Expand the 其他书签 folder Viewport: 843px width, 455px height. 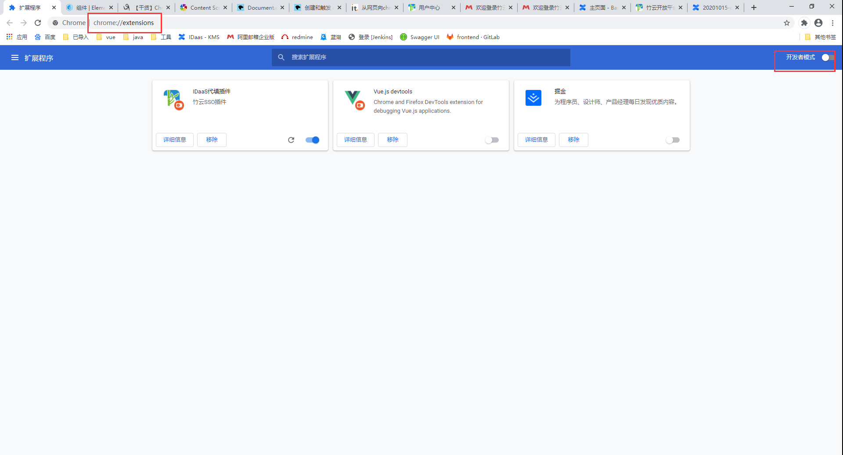coord(821,37)
